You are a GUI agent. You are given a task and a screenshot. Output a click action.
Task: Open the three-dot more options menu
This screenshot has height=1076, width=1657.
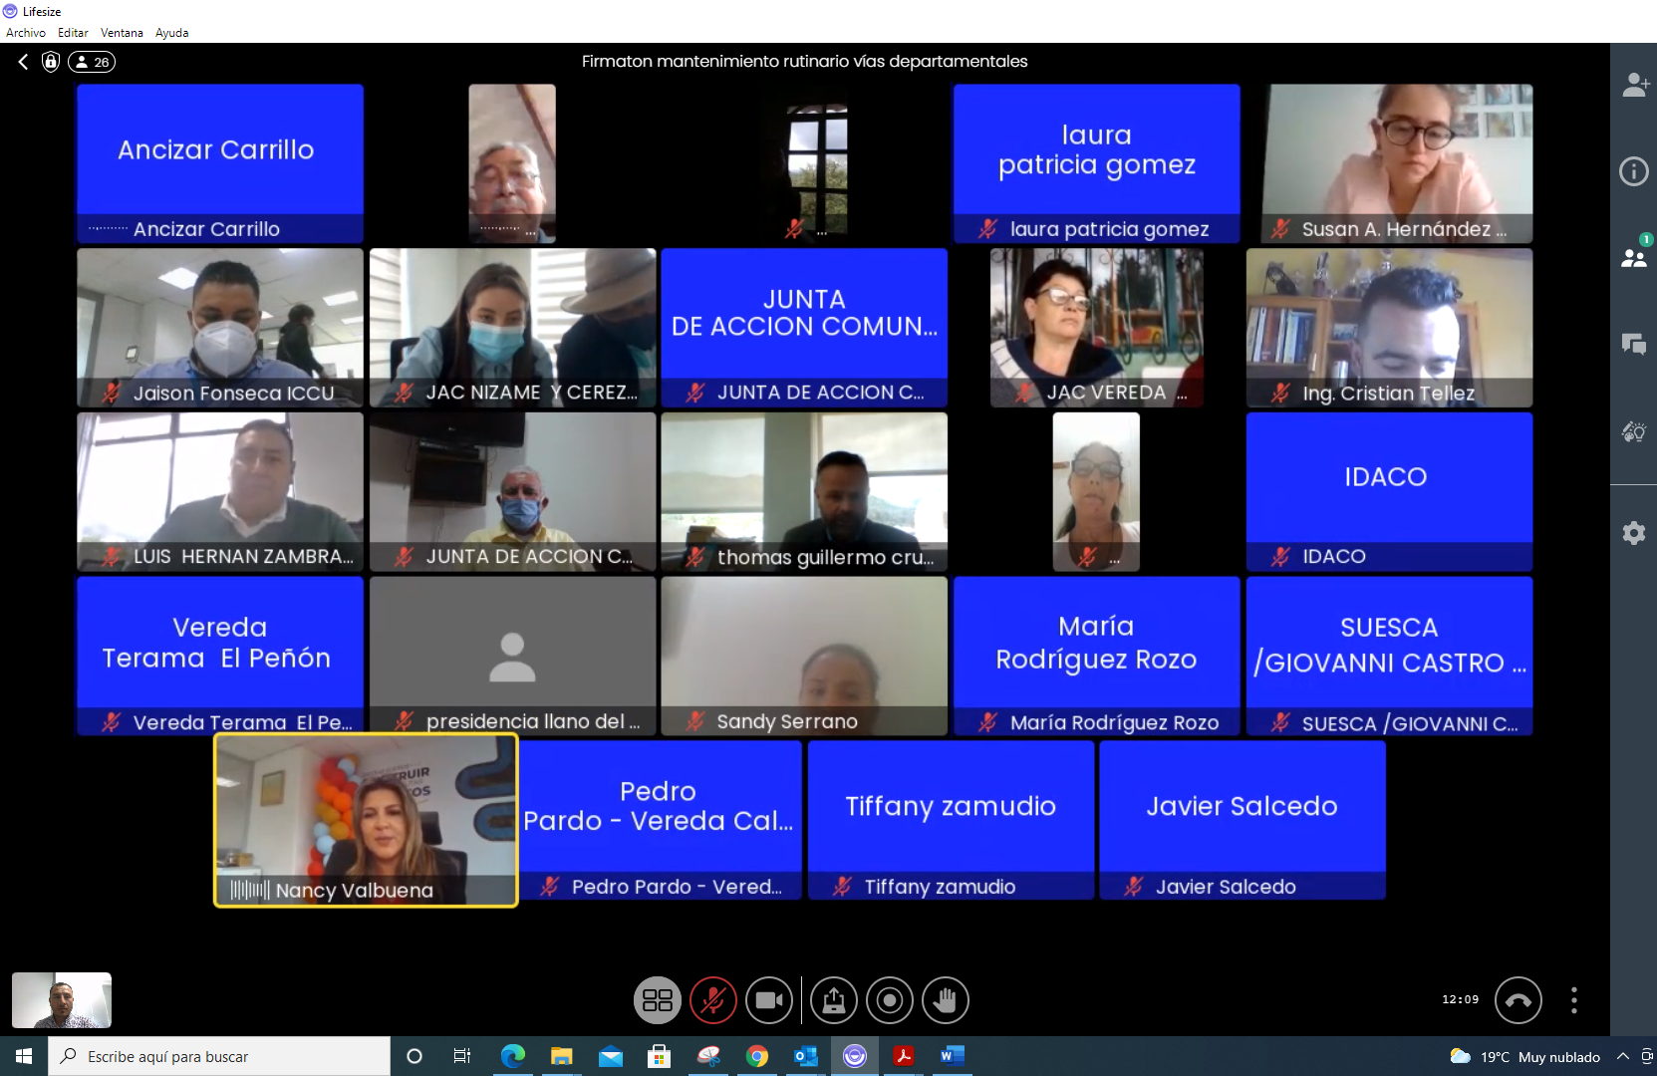[x=1574, y=1000]
